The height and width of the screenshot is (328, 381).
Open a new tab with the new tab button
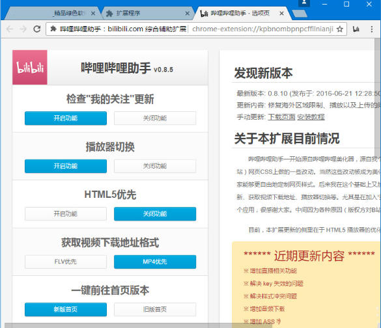coord(299,14)
